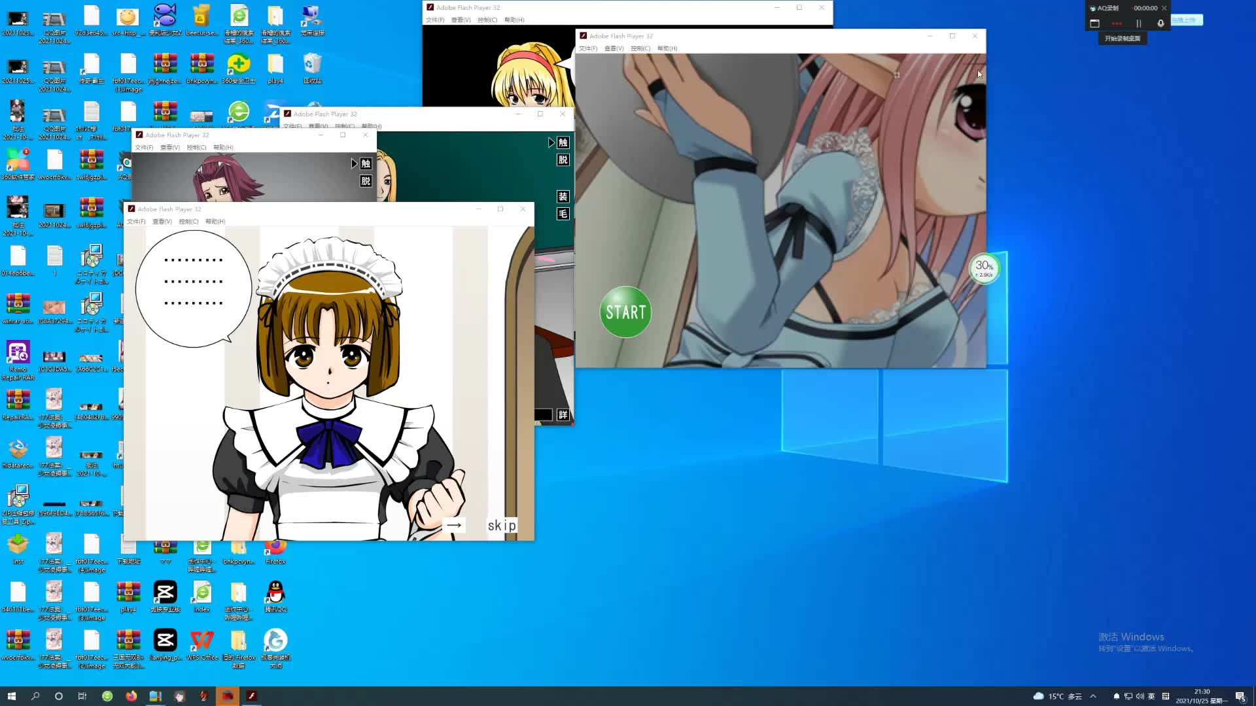Image resolution: width=1256 pixels, height=706 pixels.
Task: Select the play4 folder at top
Action: (x=275, y=69)
